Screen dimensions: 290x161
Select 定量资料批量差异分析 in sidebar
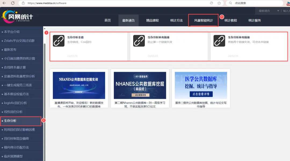(21, 76)
